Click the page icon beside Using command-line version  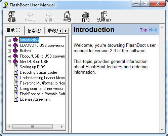pos(16,89)
